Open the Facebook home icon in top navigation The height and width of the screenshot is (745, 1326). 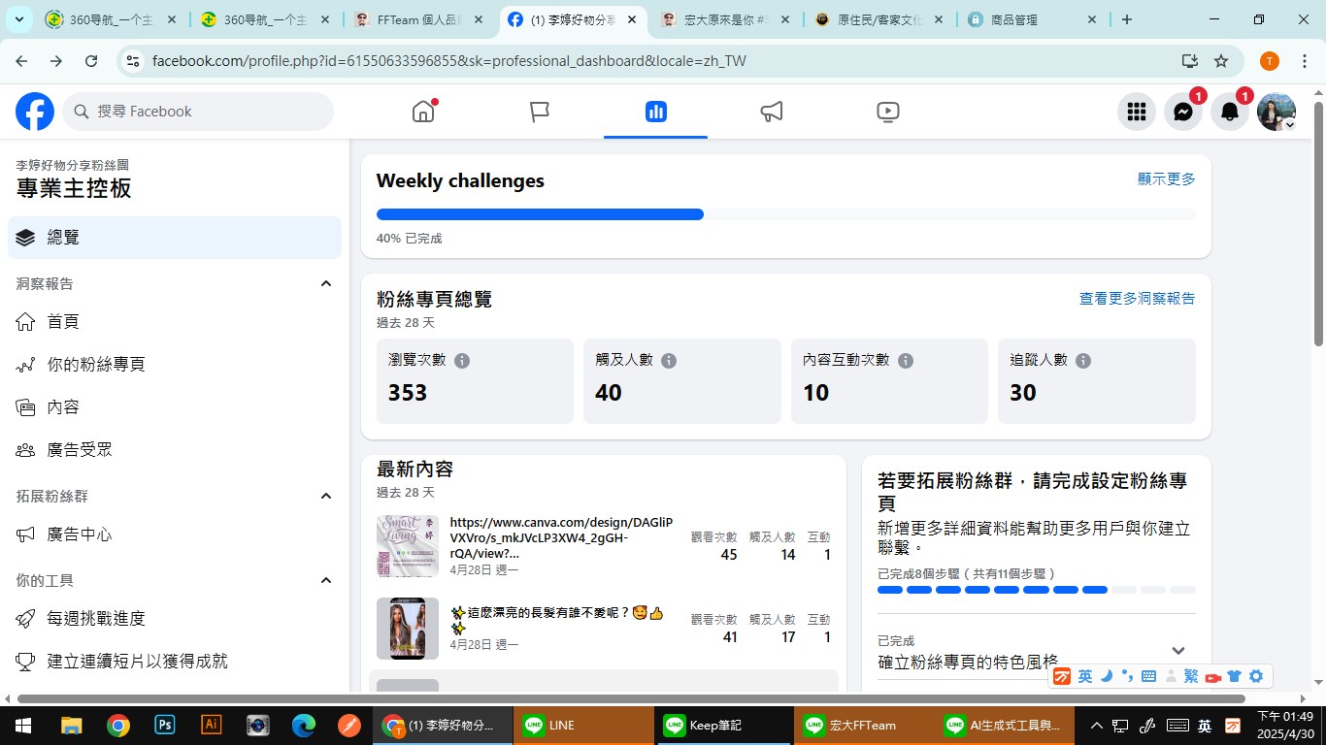pos(423,112)
